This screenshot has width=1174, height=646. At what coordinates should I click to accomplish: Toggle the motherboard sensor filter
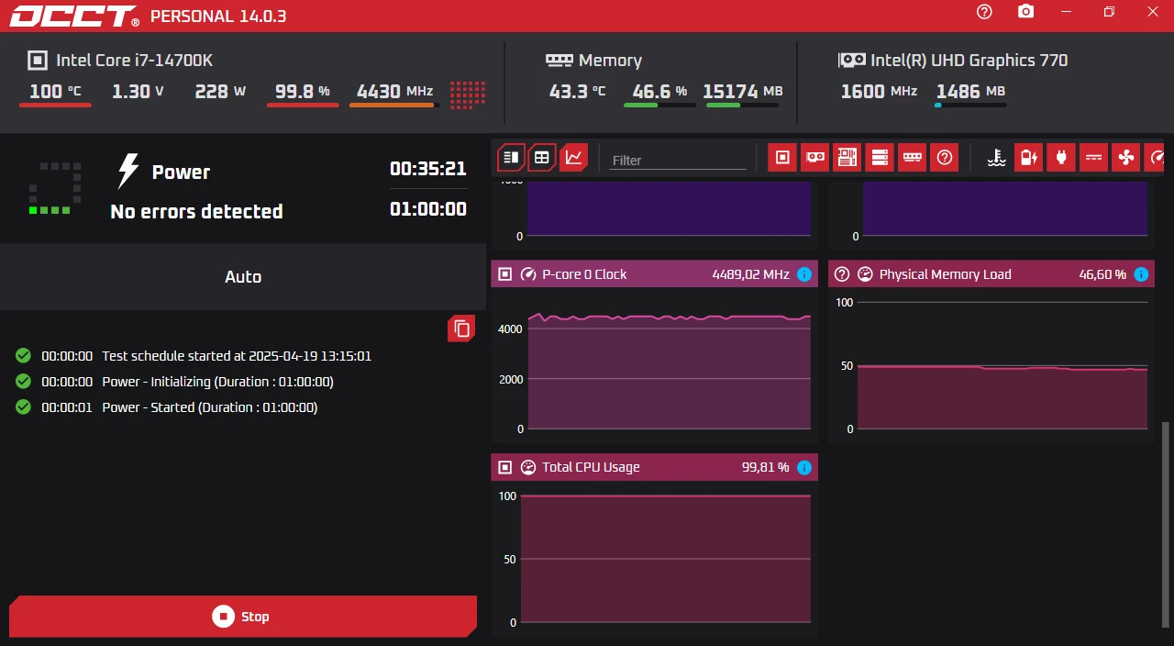(x=847, y=158)
